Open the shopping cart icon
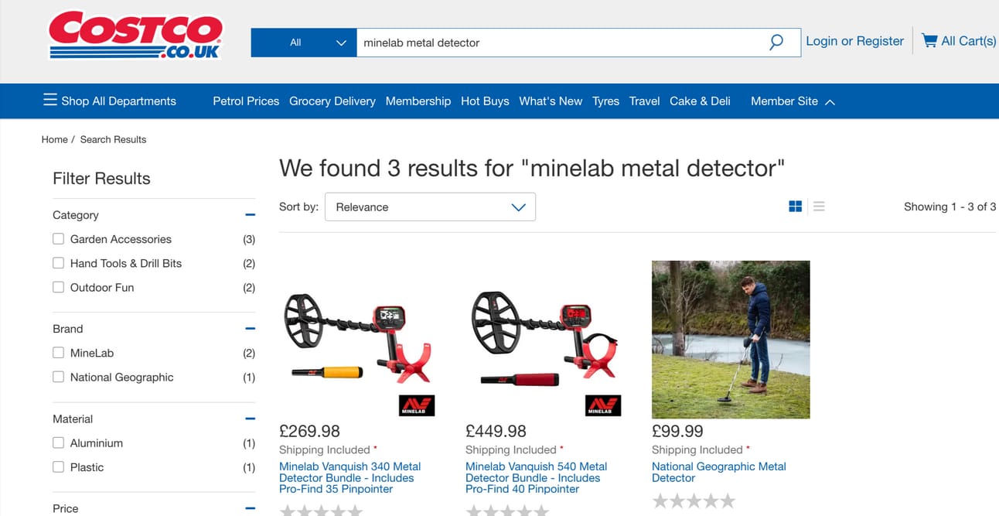The height and width of the screenshot is (516, 999). [929, 41]
